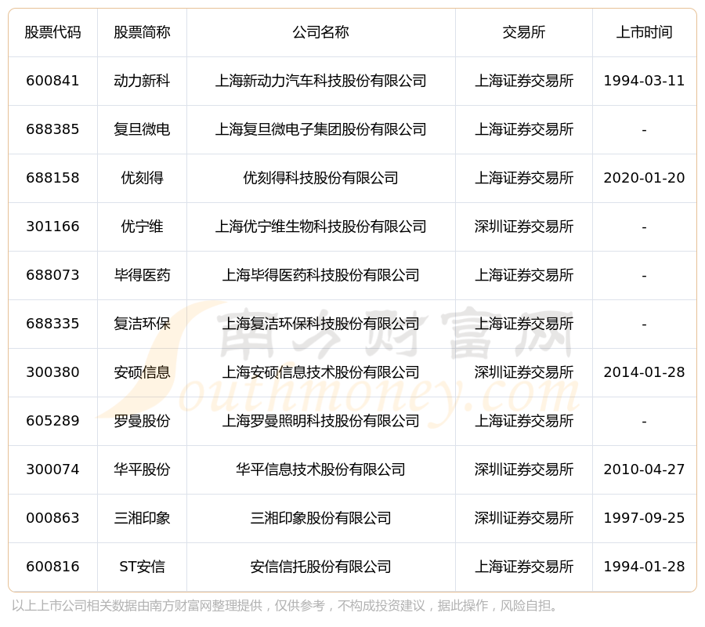This screenshot has height=627, width=705.
Task: Click the stock name 安硕信息
Action: coord(142,372)
